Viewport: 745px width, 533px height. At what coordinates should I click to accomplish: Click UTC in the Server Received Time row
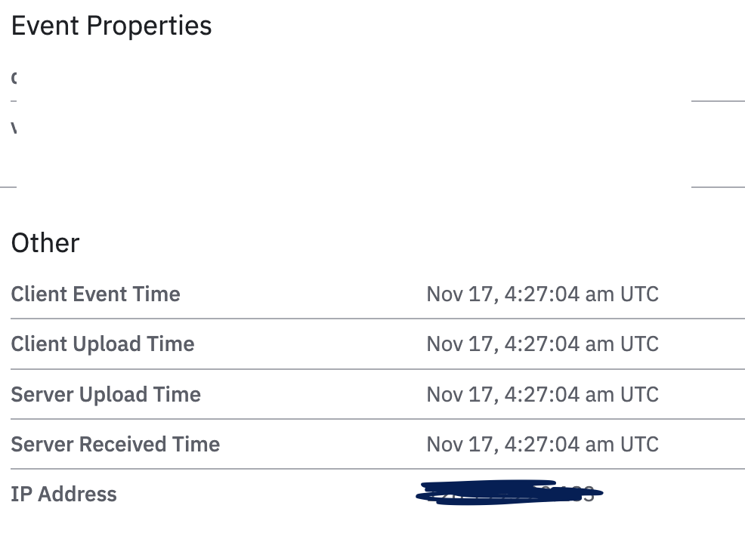click(639, 444)
